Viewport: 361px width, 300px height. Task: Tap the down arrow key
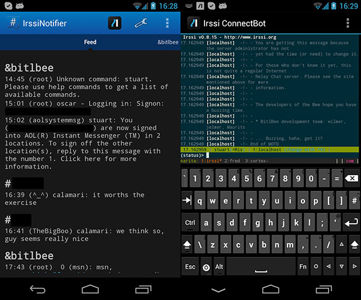click(x=341, y=266)
